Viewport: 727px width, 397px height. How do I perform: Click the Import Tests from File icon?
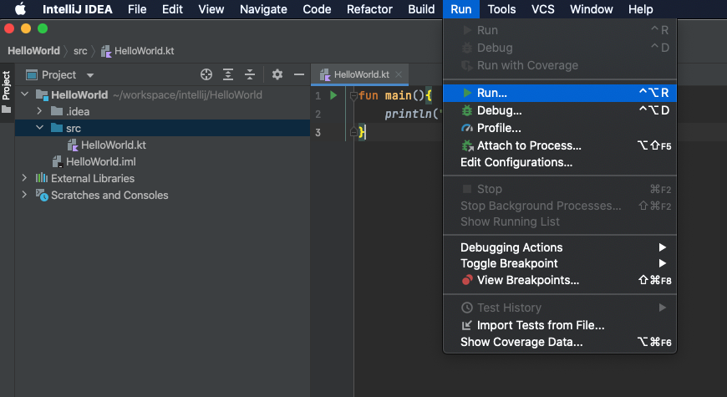(x=467, y=325)
